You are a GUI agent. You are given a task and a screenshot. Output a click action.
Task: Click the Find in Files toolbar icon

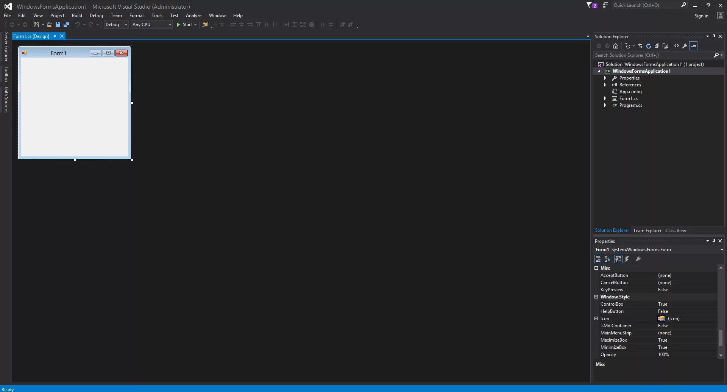(205, 25)
